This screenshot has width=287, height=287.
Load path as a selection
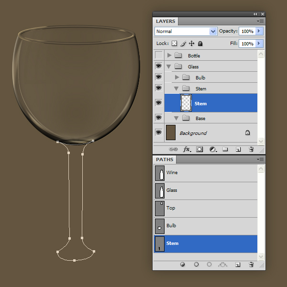tap(209, 265)
